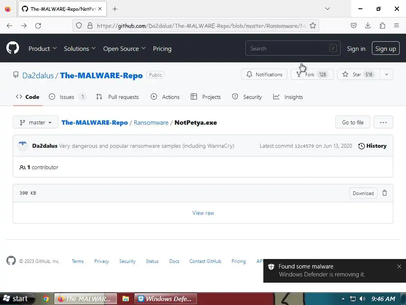Viewport: 406px width, 305px height.
Task: Open a new browser tab
Action: (115, 9)
